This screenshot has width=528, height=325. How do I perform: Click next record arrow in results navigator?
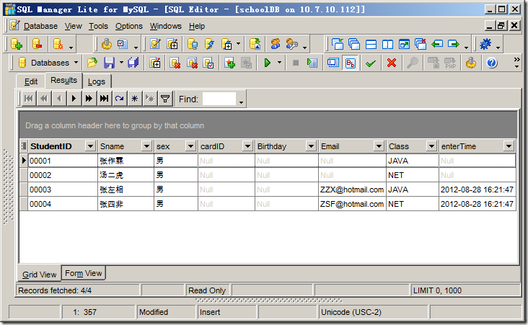click(74, 99)
